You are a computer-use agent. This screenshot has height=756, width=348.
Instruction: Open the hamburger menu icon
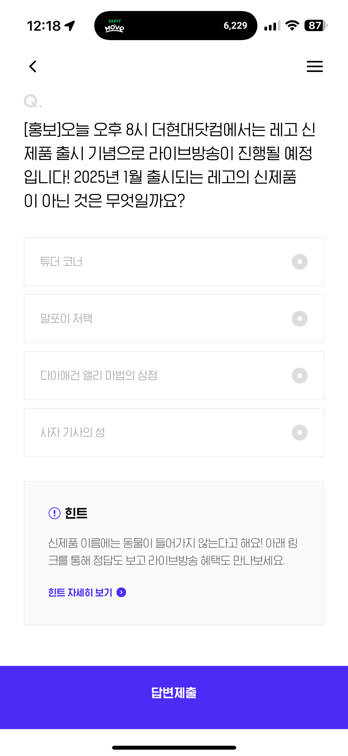pyautogui.click(x=315, y=66)
